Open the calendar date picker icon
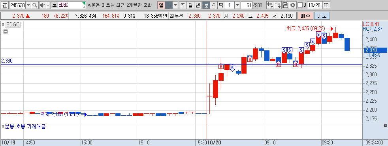 coord(326,5)
